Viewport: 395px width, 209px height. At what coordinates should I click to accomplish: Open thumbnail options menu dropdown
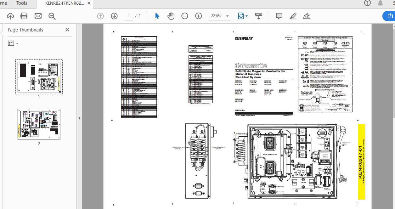click(x=13, y=43)
